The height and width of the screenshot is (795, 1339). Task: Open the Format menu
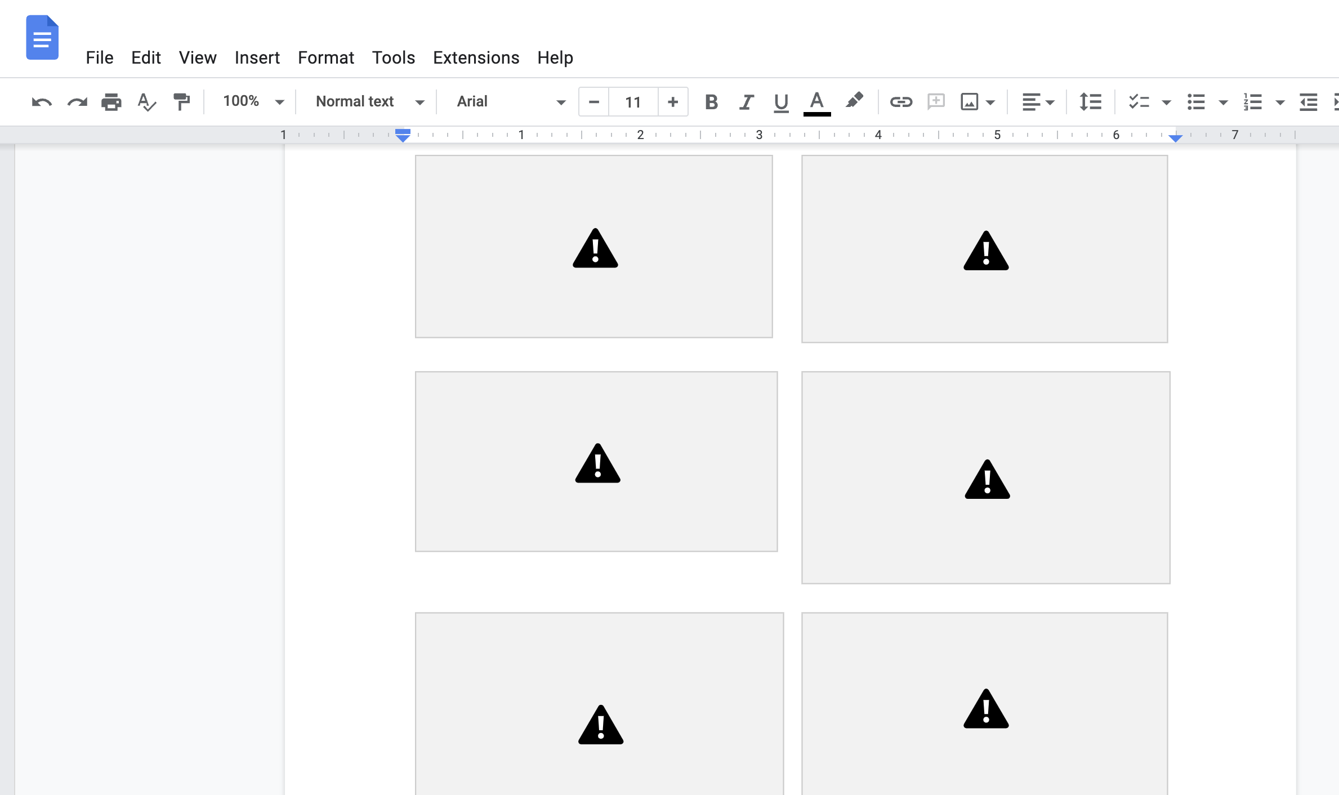click(325, 58)
